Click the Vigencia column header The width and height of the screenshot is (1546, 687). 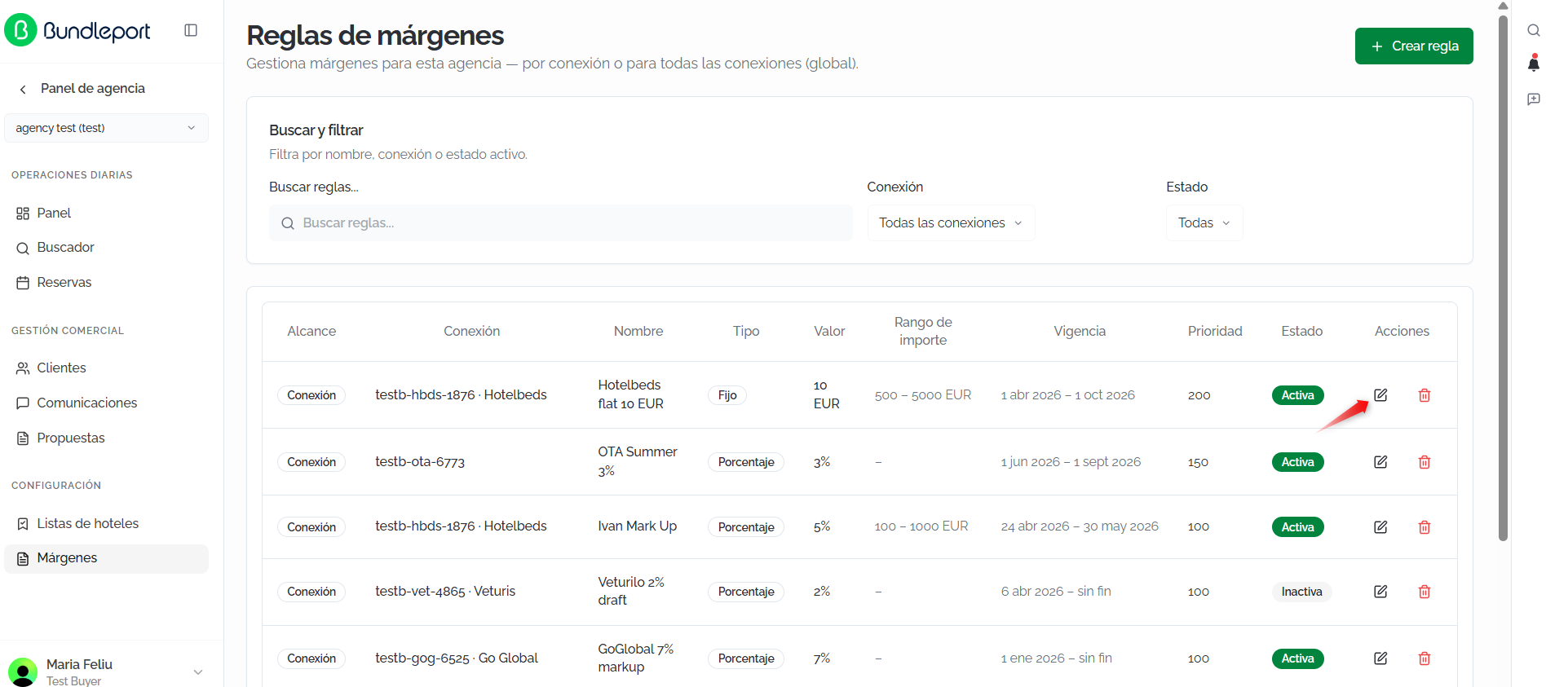[1080, 332]
